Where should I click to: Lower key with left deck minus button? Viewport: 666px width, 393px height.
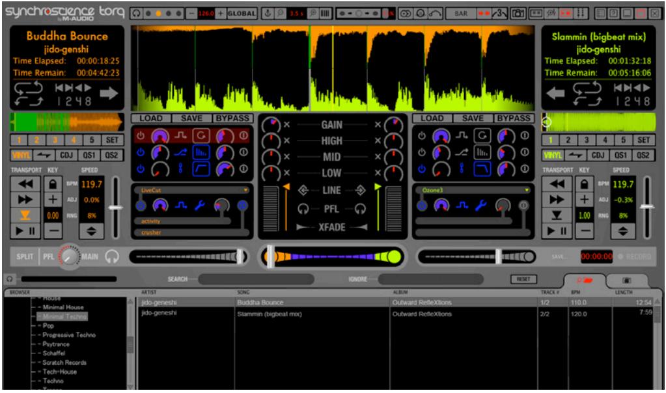click(53, 231)
